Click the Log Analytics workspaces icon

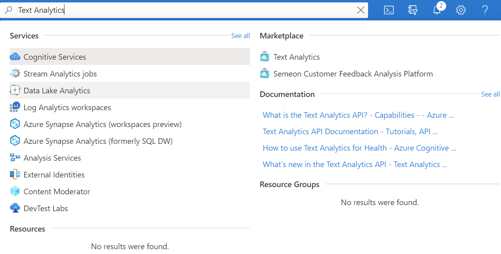15,107
